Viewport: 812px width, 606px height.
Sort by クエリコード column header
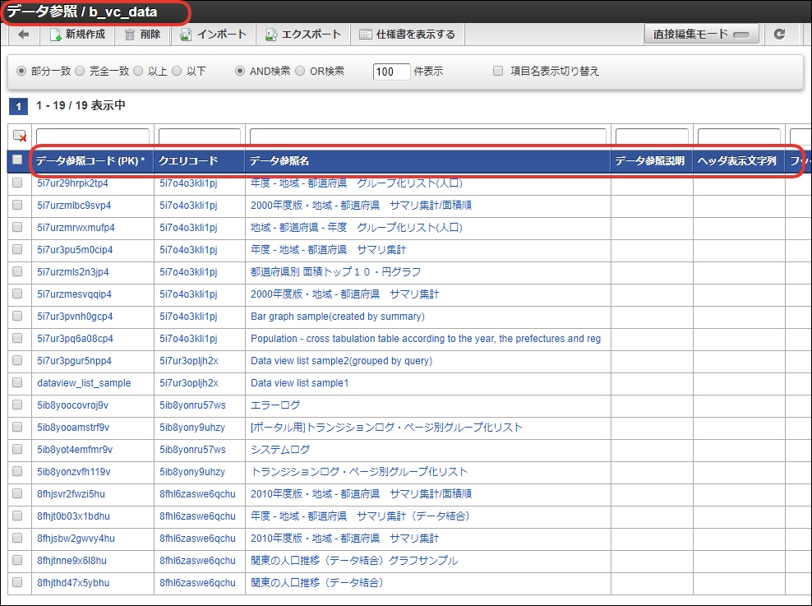point(188,161)
